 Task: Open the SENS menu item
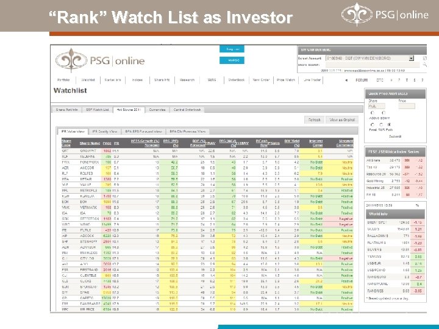point(212,80)
